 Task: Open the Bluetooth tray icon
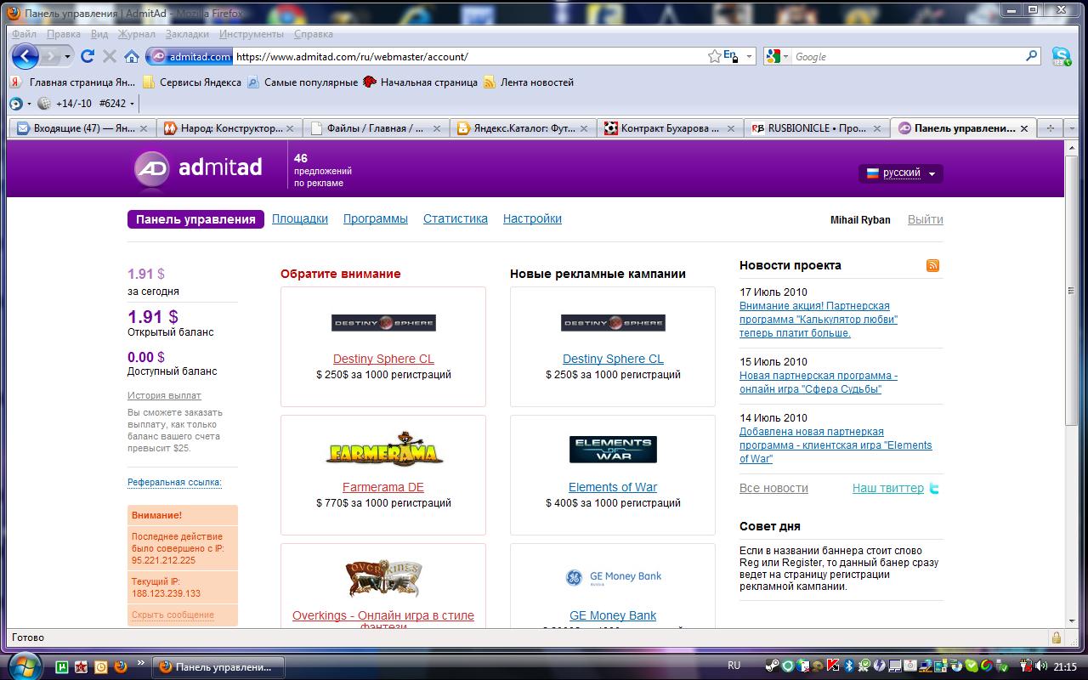click(x=847, y=666)
